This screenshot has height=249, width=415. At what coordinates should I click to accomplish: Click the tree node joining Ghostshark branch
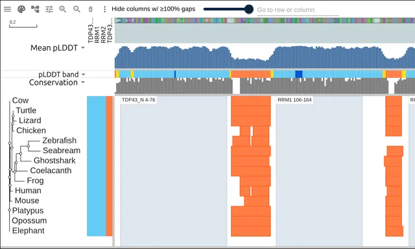click(x=21, y=154)
